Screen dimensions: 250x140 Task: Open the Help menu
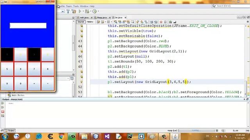pyautogui.click(x=92, y=6)
